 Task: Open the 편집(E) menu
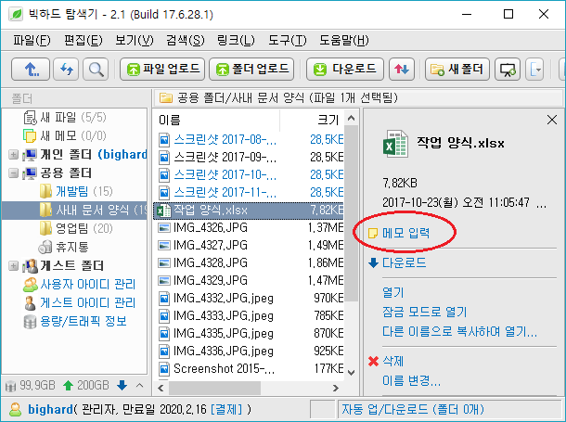tap(83, 40)
